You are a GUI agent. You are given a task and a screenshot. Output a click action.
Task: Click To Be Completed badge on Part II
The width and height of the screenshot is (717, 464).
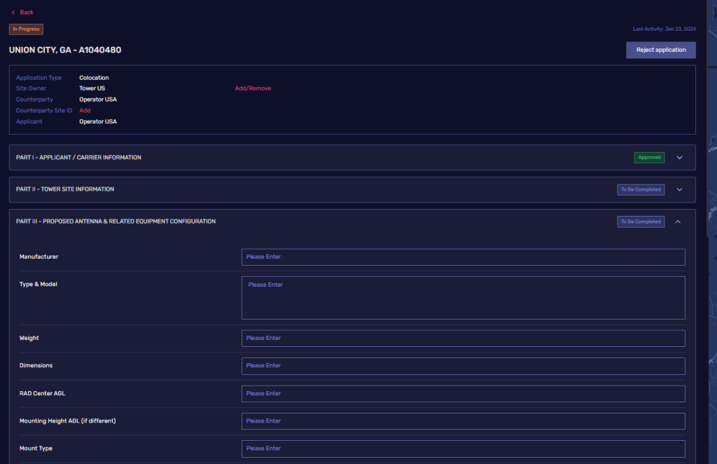pyautogui.click(x=641, y=190)
